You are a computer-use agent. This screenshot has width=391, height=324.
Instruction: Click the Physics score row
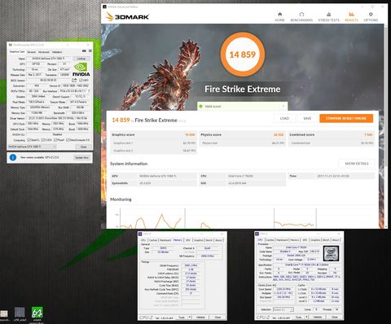(242, 134)
